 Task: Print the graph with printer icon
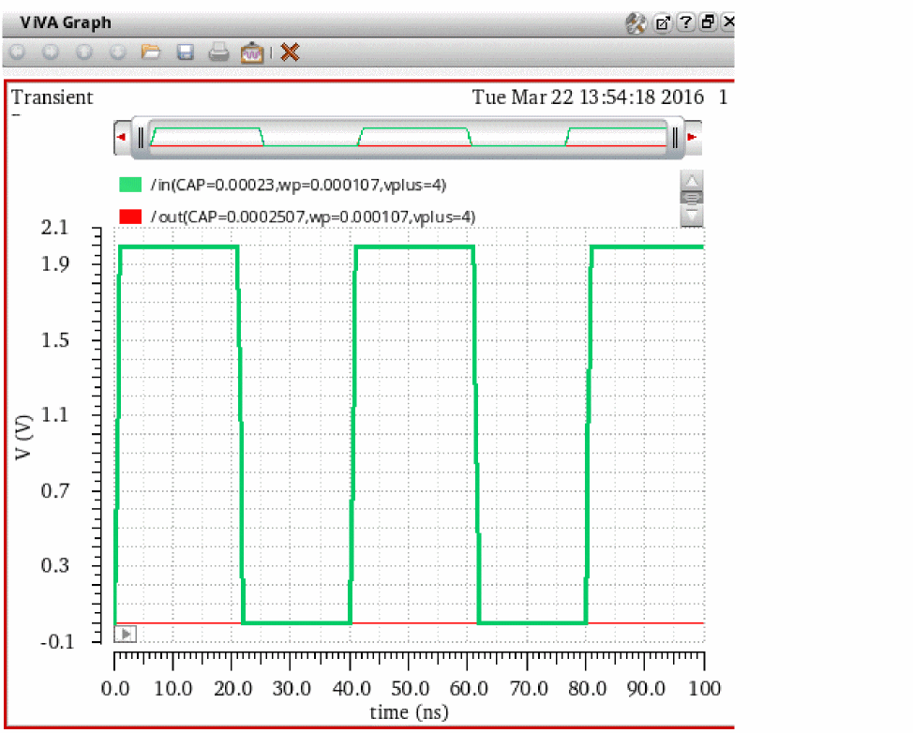pyautogui.click(x=219, y=52)
